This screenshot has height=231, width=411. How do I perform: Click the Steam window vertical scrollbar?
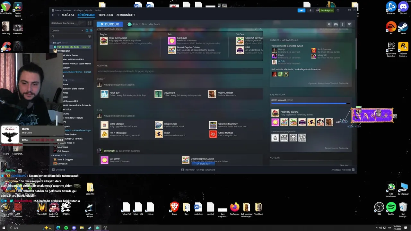click(356, 53)
